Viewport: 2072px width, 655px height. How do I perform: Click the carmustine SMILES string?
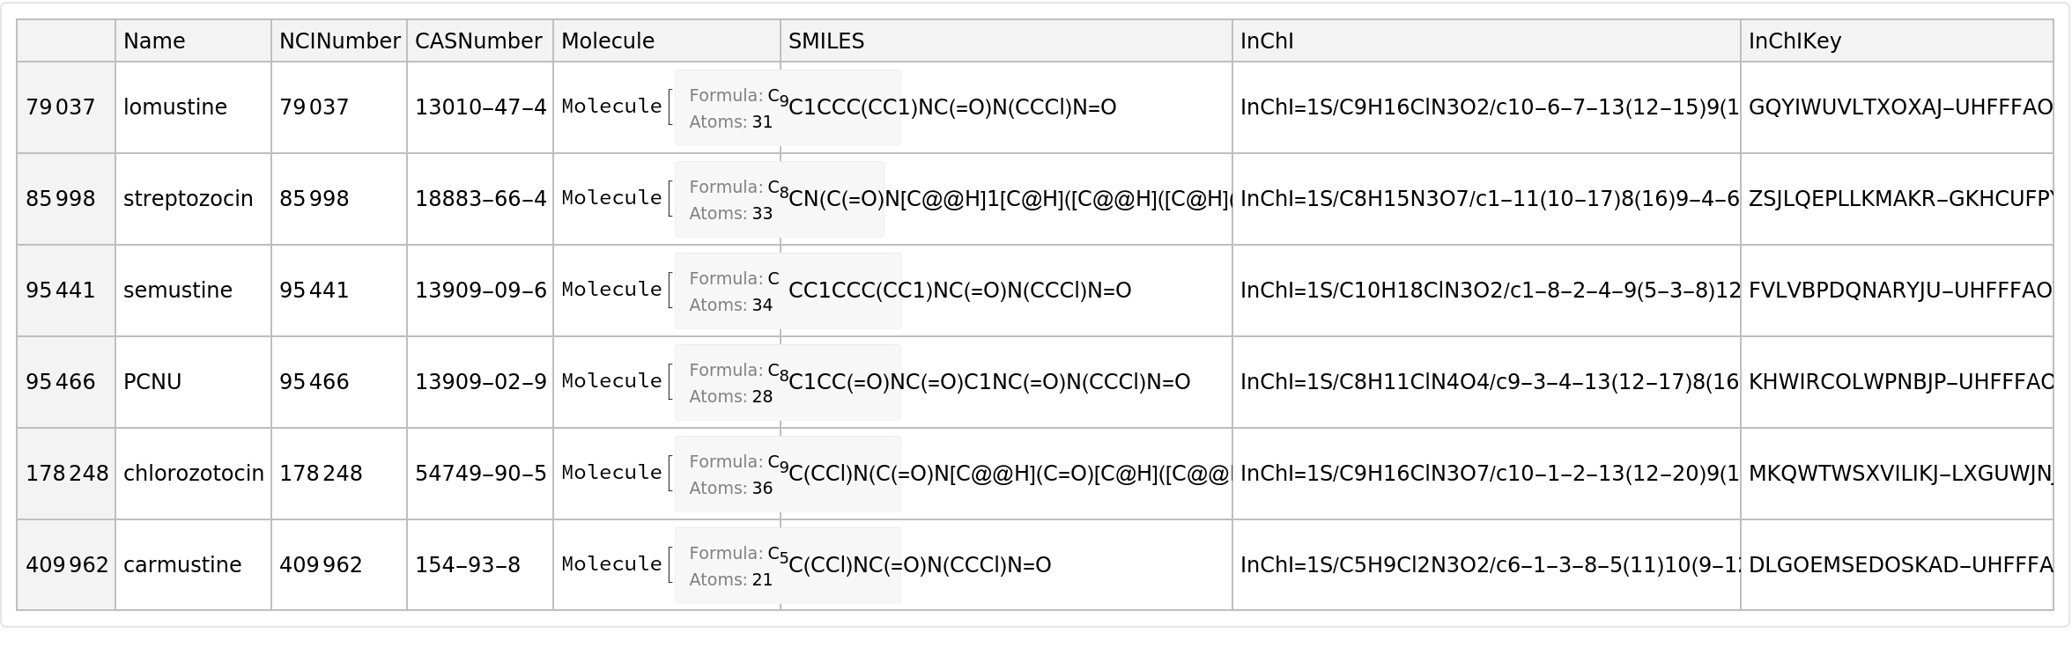tap(920, 565)
